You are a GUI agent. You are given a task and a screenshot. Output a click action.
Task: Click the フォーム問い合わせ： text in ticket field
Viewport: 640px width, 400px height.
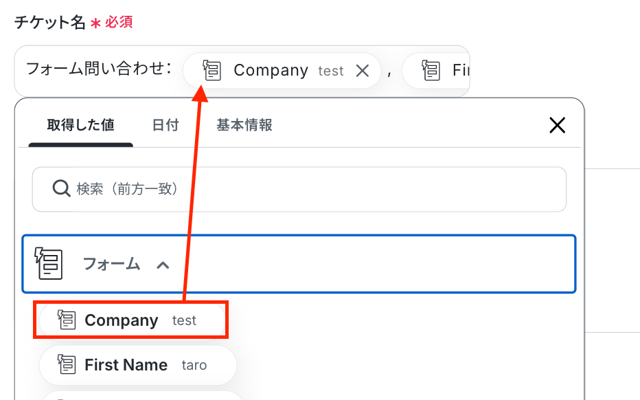click(98, 69)
